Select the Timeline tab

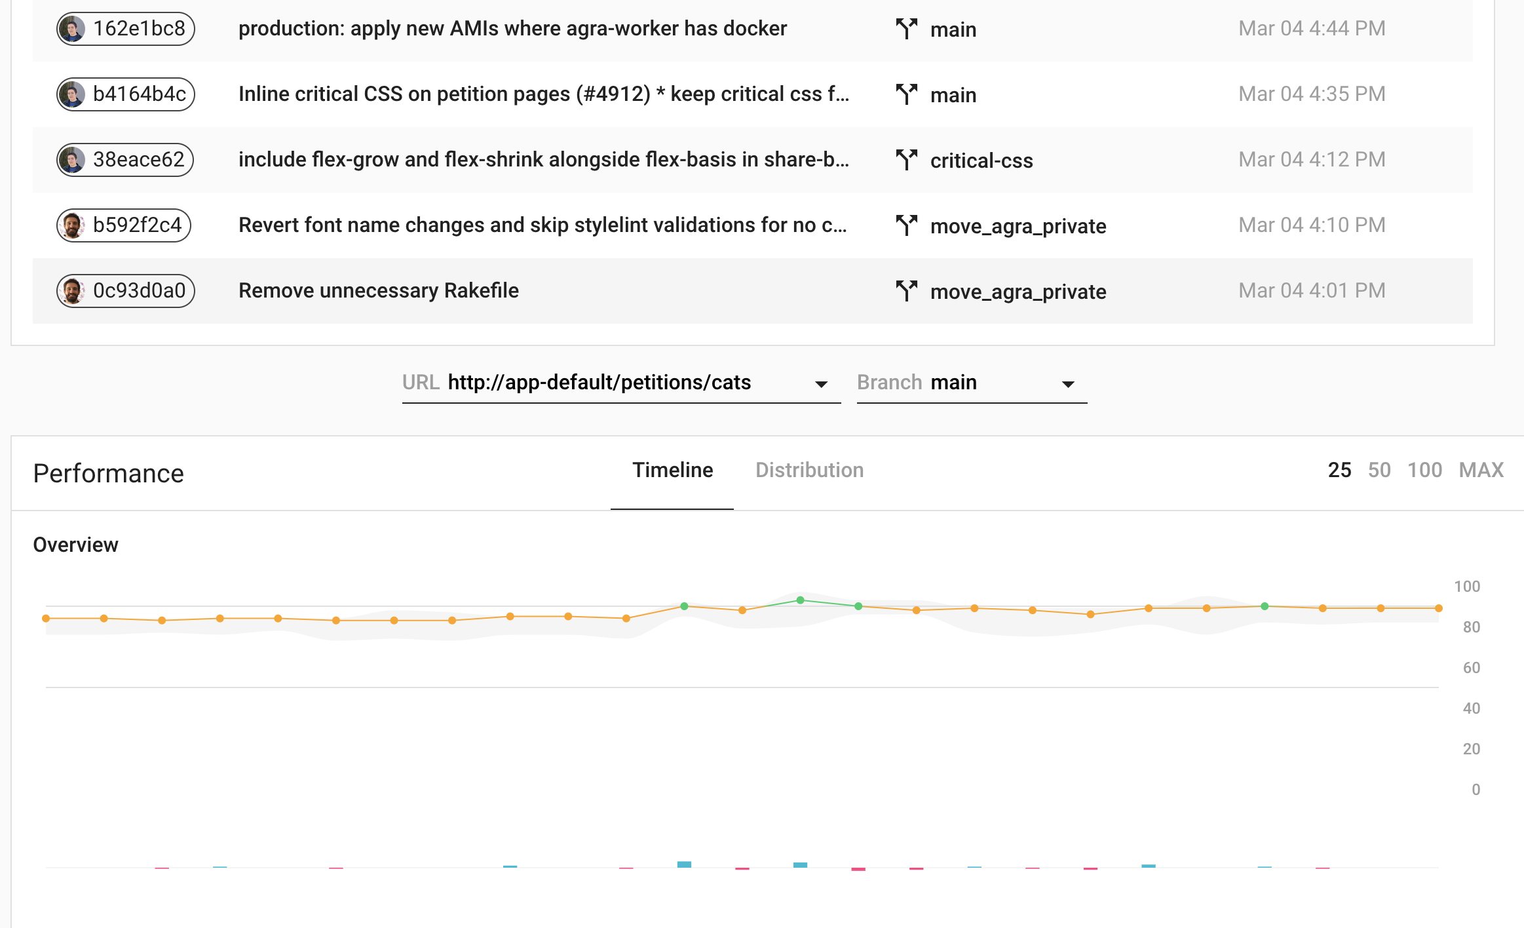[672, 470]
